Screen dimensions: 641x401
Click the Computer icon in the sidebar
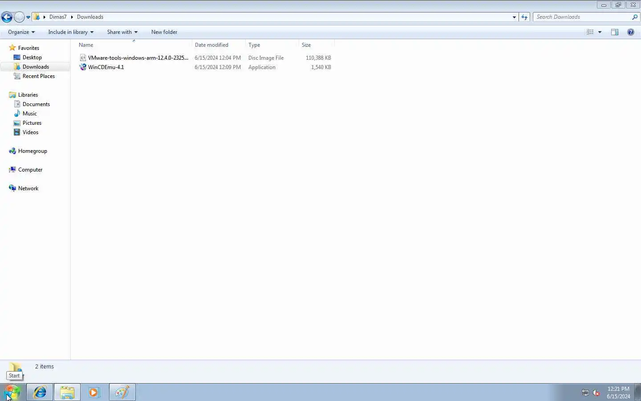pos(12,170)
